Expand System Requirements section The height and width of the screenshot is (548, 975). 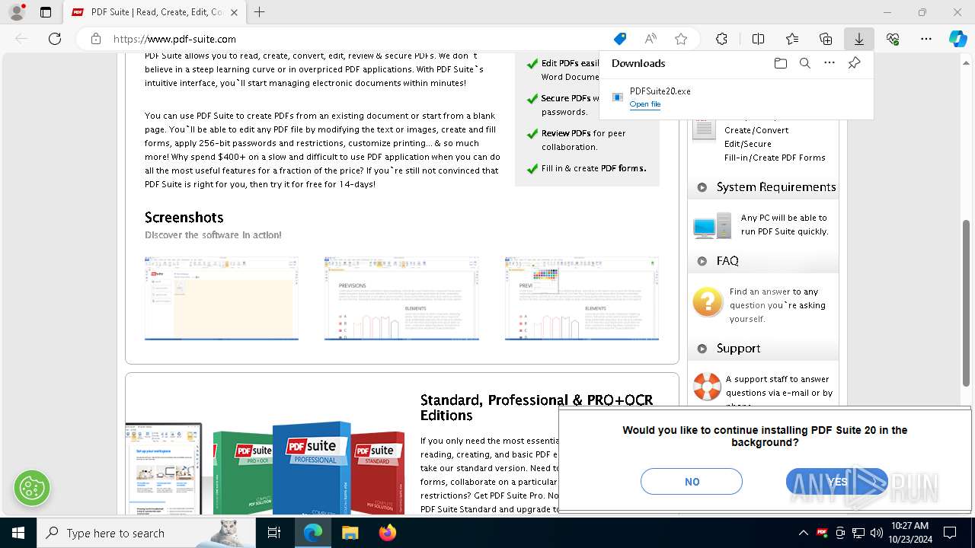(763, 187)
